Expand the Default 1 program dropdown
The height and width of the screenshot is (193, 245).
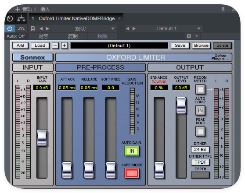(x=199, y=28)
